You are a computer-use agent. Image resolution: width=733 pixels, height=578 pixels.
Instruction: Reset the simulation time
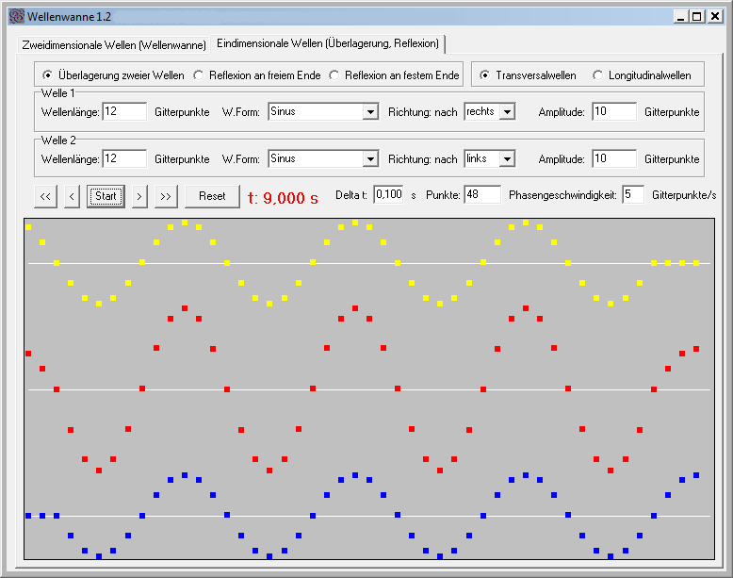212,196
